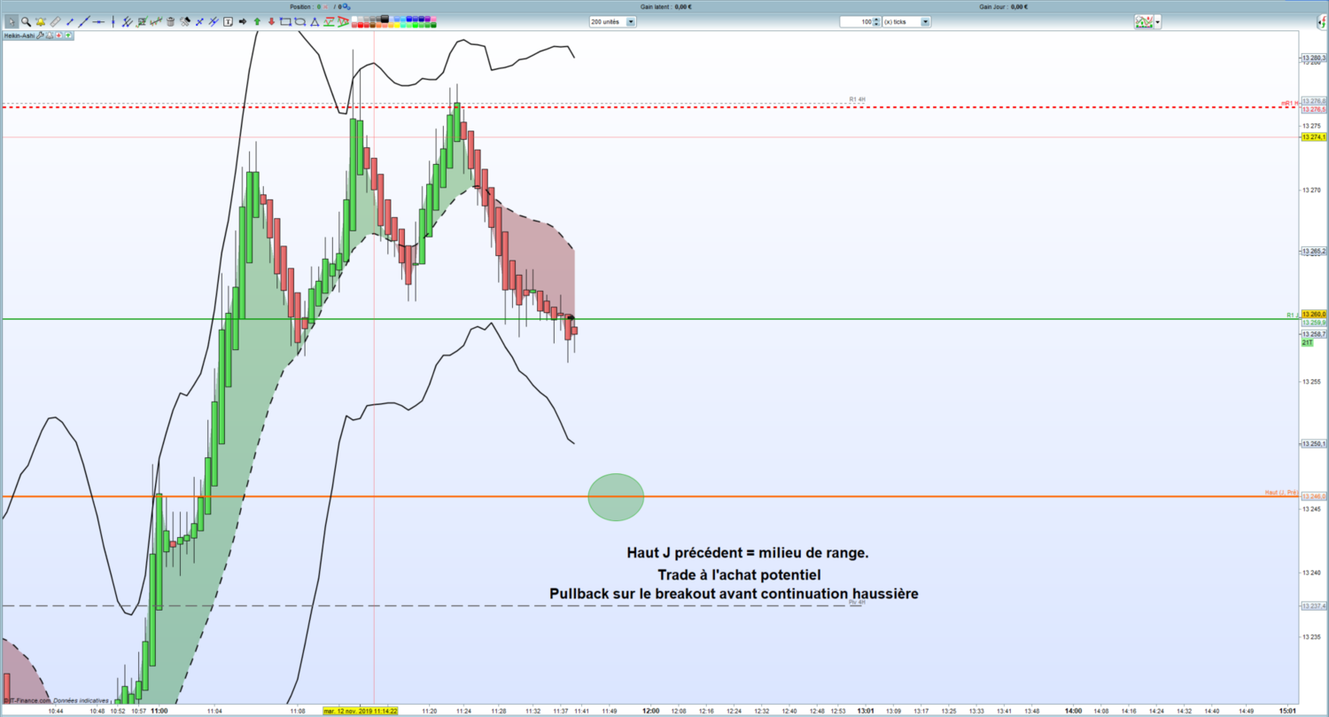Select the green ellipse drawn on the chart

(616, 497)
